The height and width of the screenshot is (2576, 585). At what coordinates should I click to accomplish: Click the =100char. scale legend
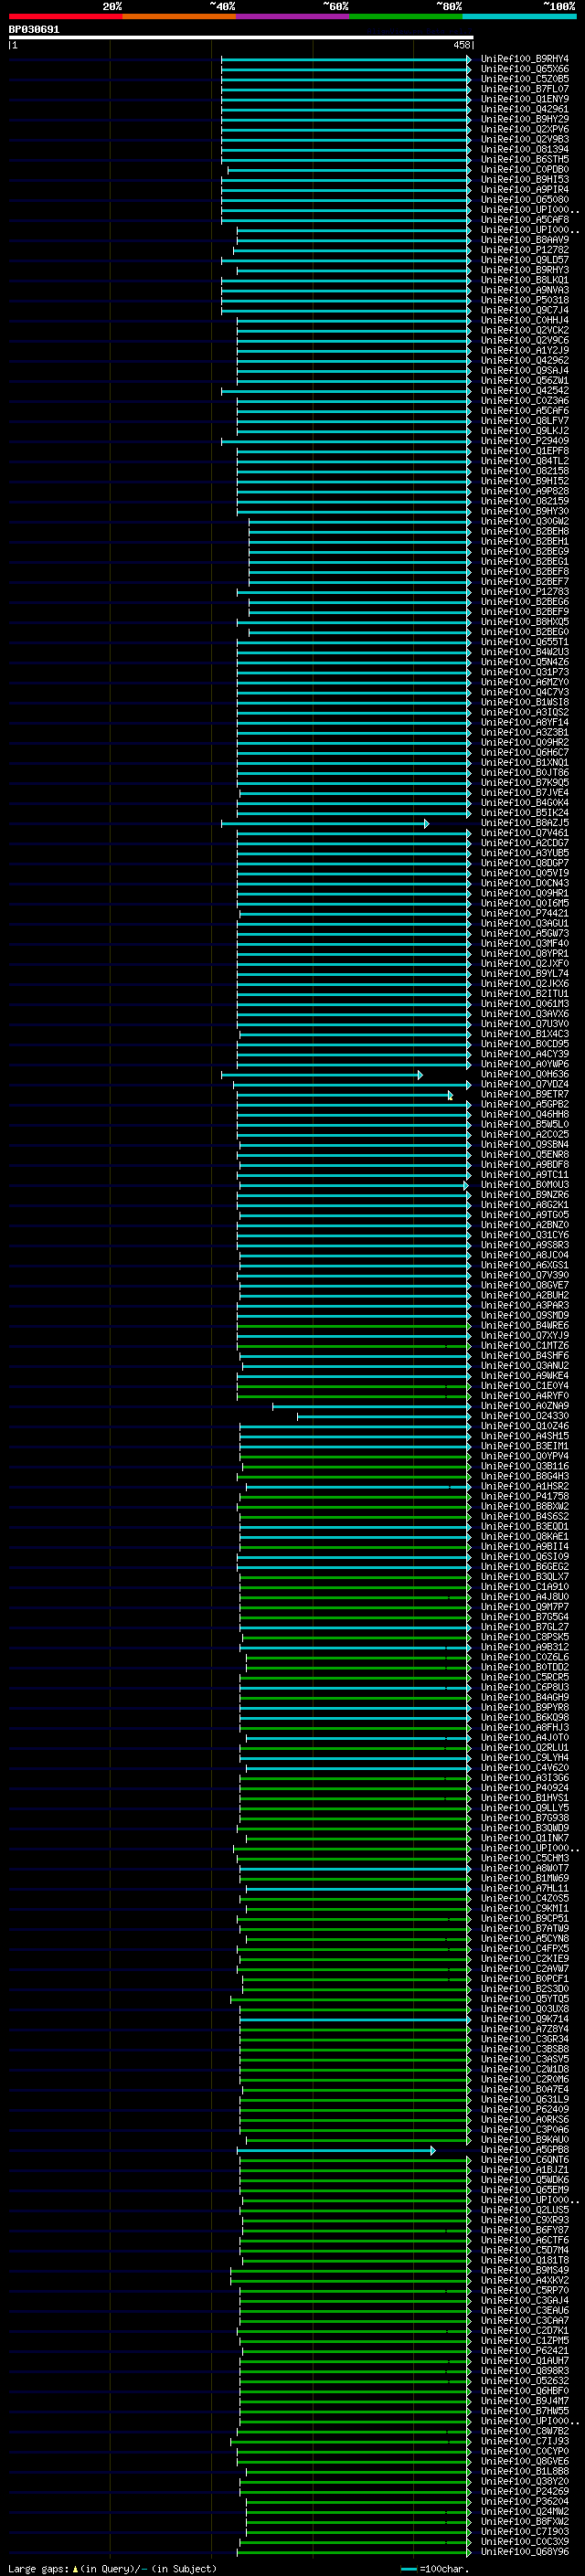pyautogui.click(x=434, y=2568)
